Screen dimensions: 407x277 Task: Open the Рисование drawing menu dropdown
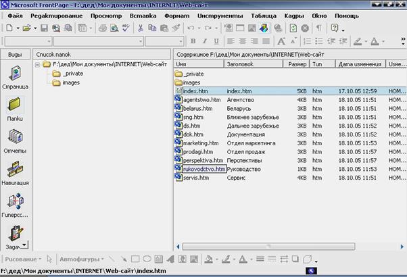pyautogui.click(x=23, y=259)
